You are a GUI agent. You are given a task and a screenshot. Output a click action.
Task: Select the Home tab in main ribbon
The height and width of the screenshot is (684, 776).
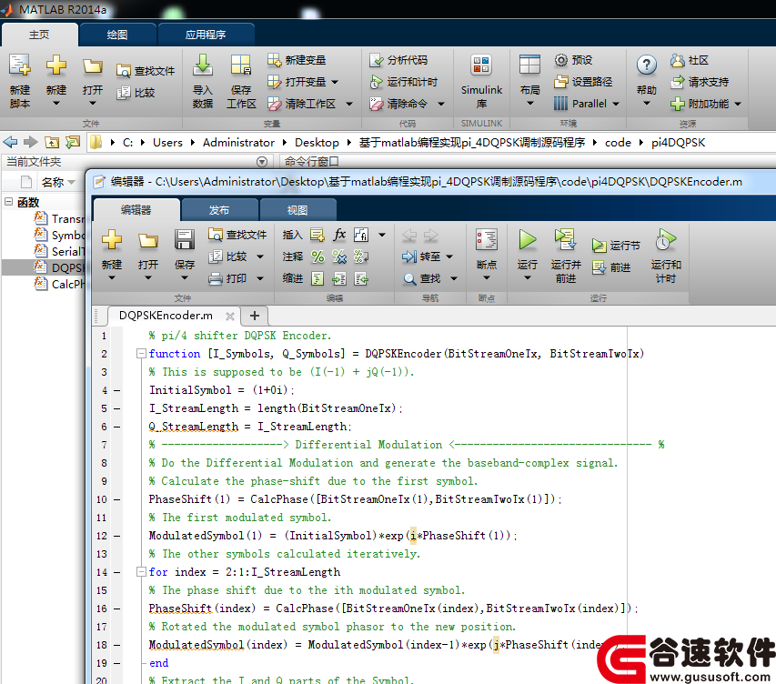(39, 35)
